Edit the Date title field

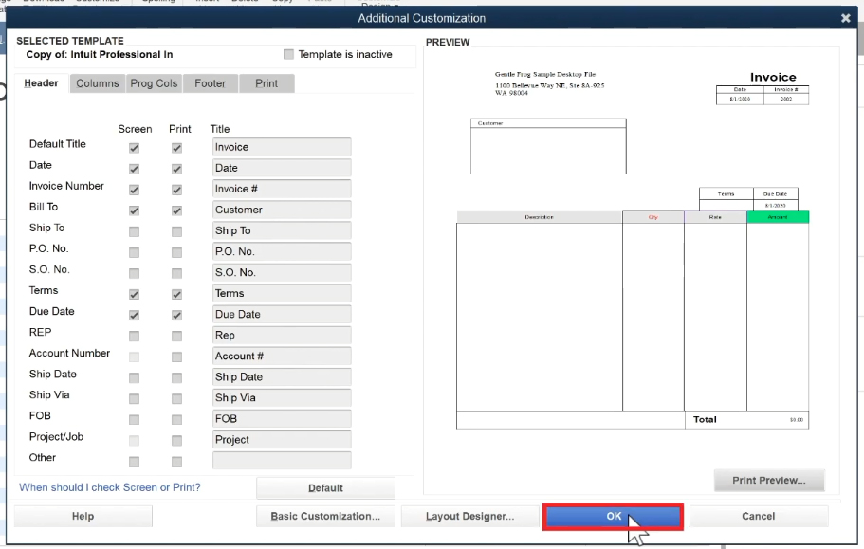[282, 168]
